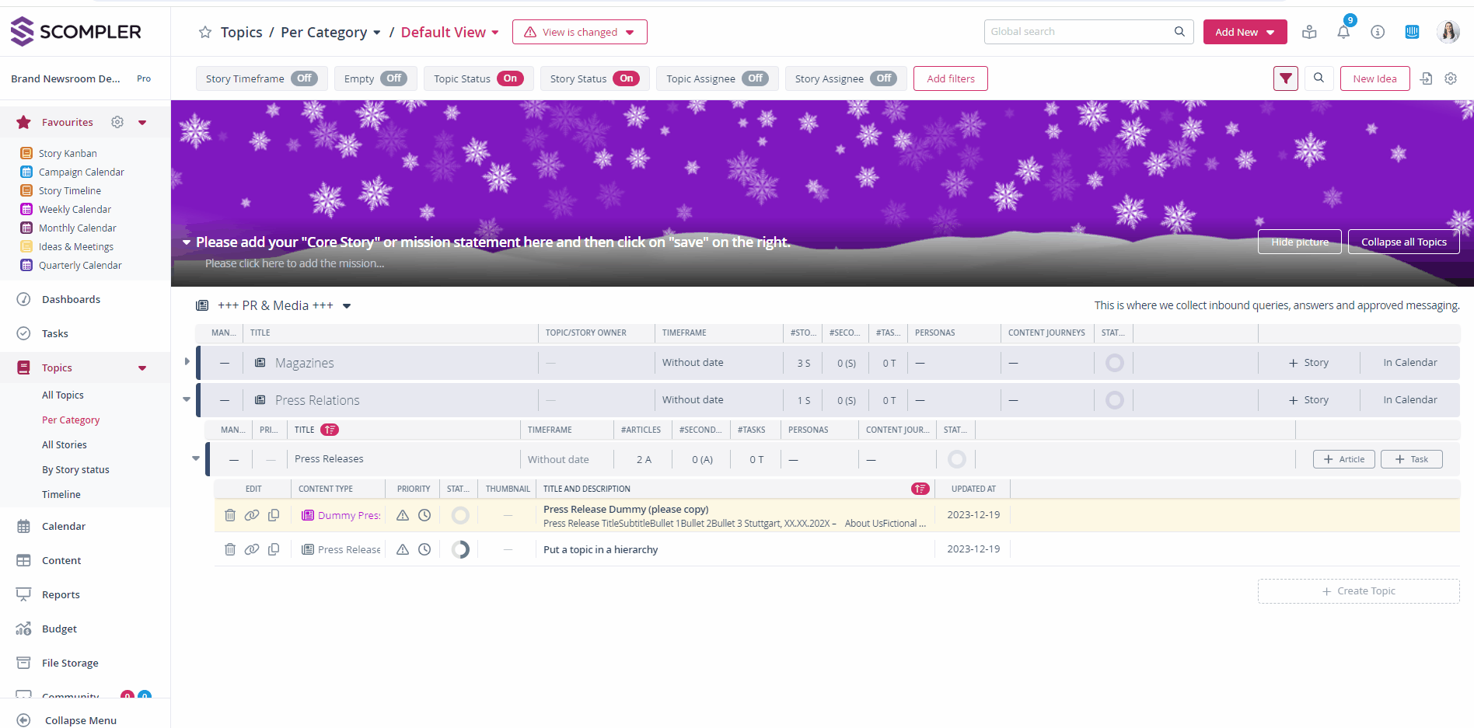Open All Stories in sidebar

coord(65,444)
